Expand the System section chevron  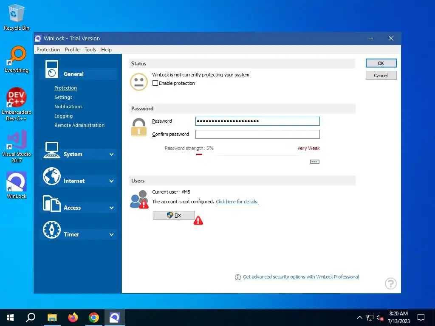[x=112, y=155]
